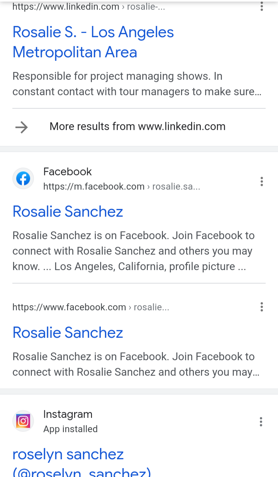
Task: Click the arrow icon beside More results
Action: tap(22, 127)
